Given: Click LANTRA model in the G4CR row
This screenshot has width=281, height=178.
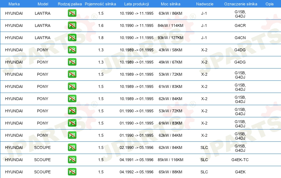Looking at the screenshot, I should pyautogui.click(x=43, y=25).
